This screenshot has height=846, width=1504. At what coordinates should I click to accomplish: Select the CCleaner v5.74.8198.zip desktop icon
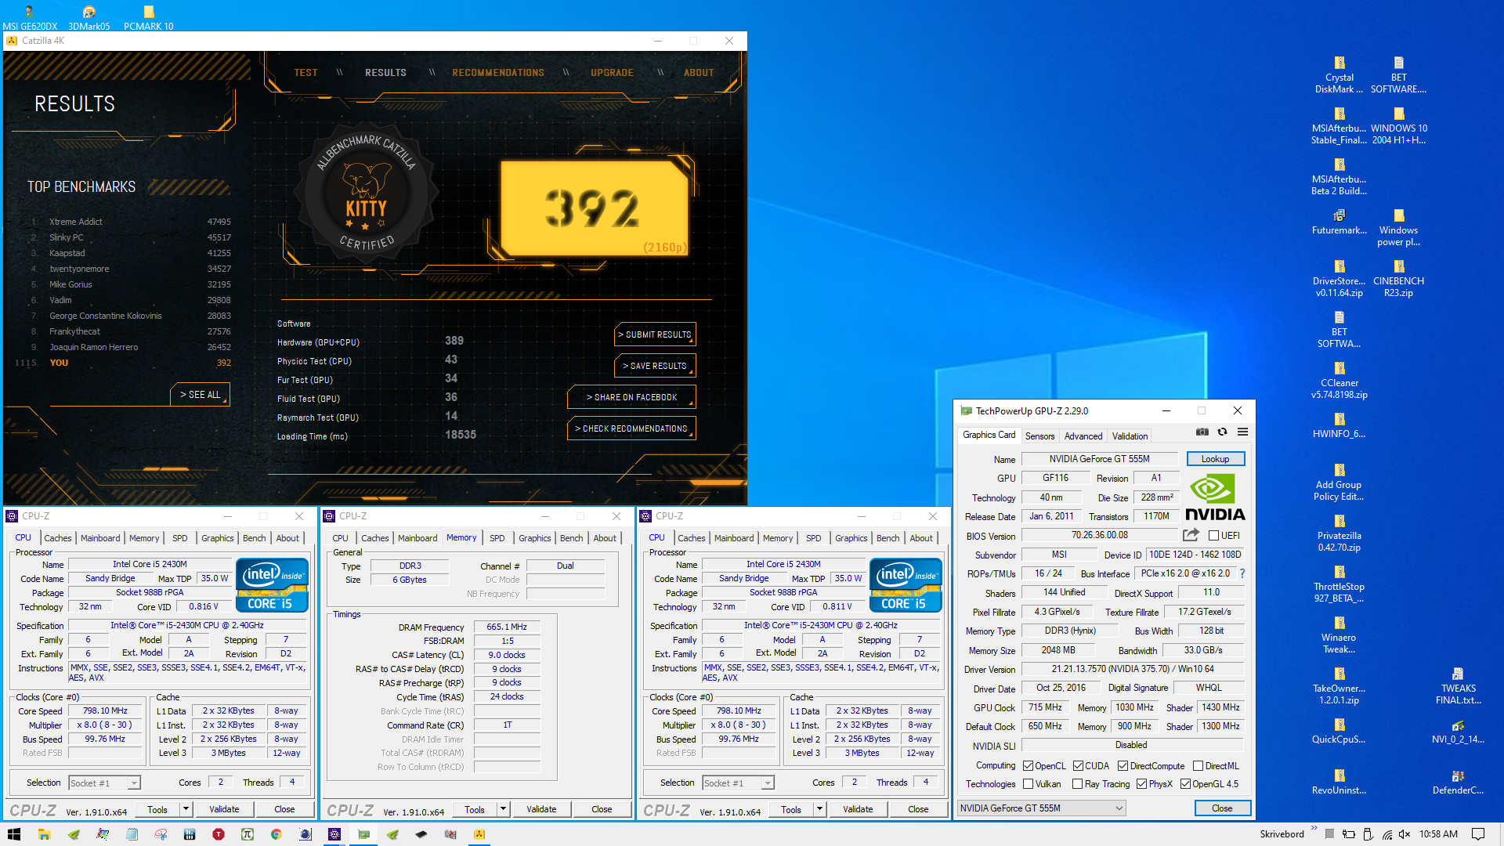point(1339,381)
